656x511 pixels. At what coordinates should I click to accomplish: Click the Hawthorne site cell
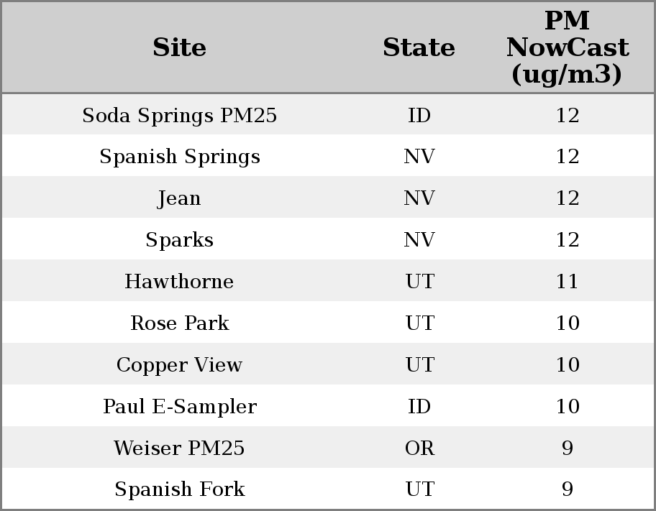179,281
